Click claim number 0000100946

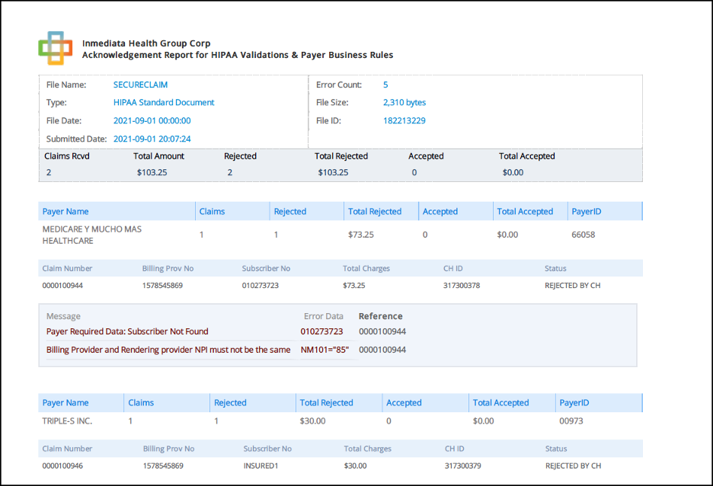[62, 465]
